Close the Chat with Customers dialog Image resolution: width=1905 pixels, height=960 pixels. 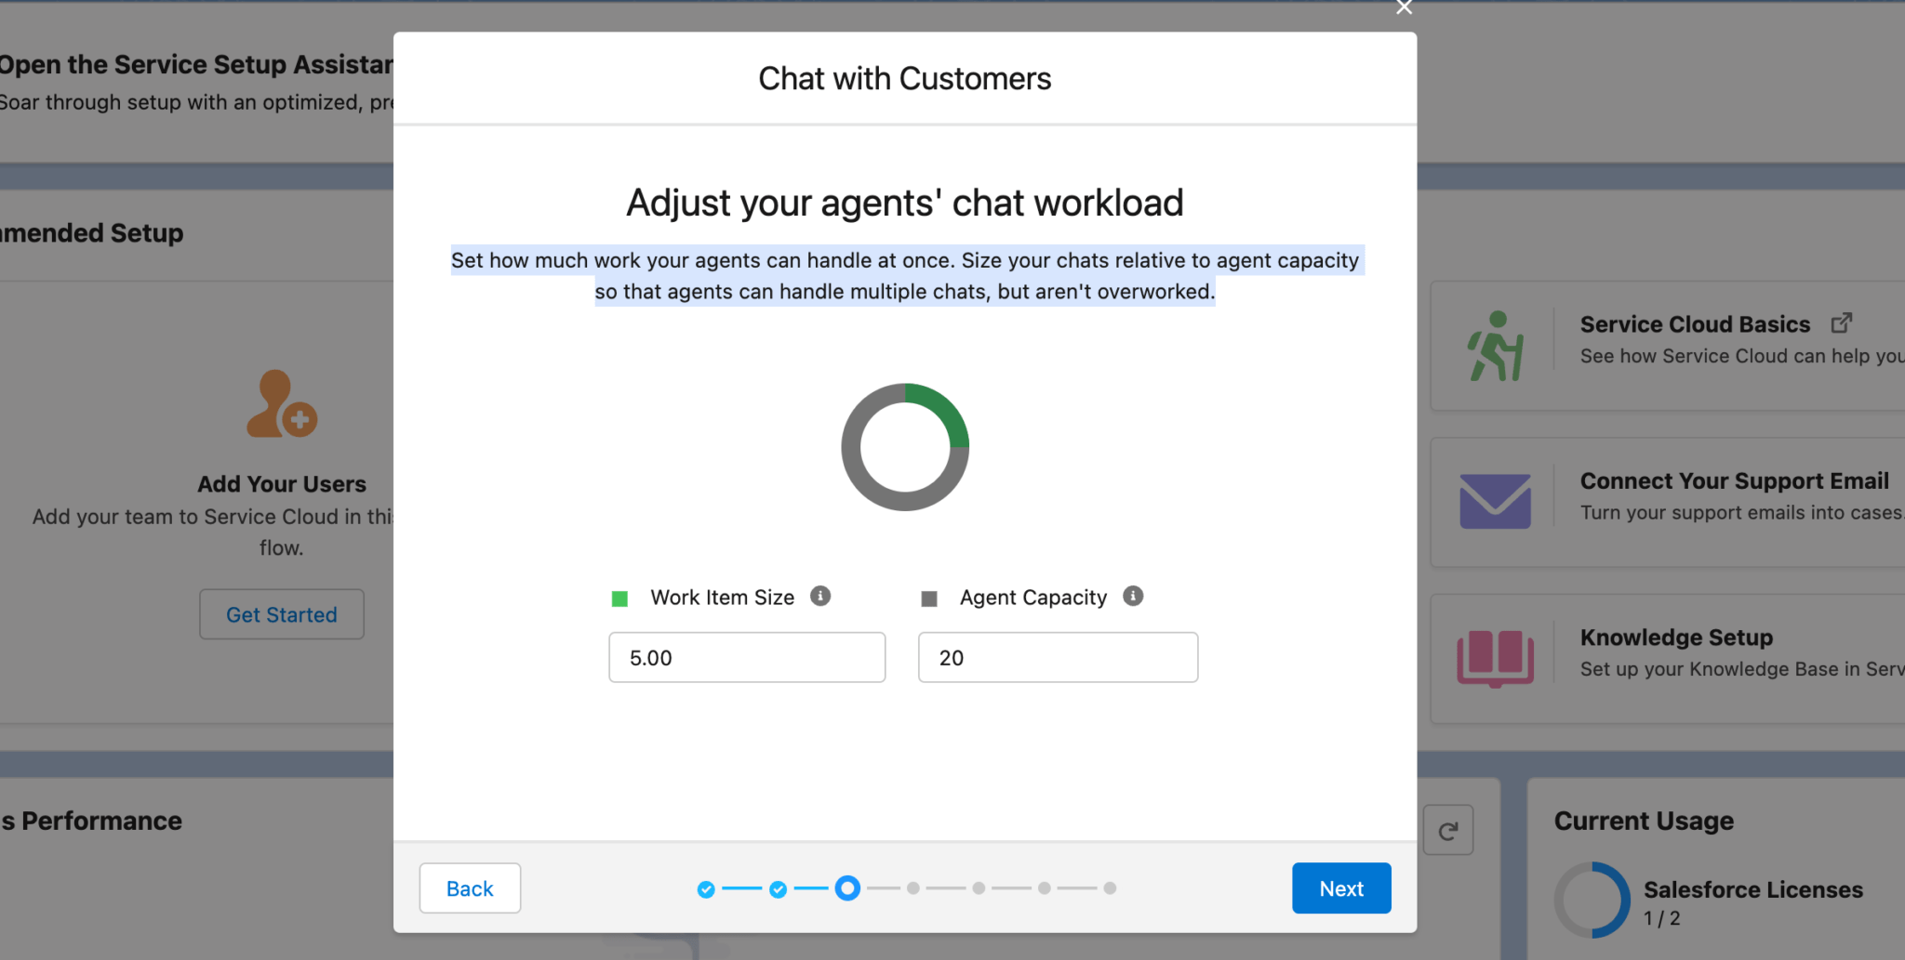point(1403,8)
